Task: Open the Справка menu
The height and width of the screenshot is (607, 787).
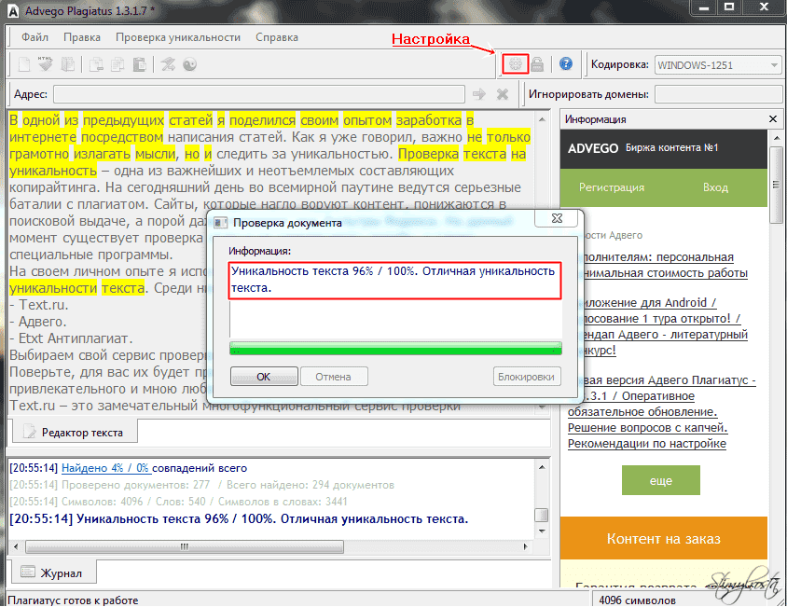Action: 277,37
